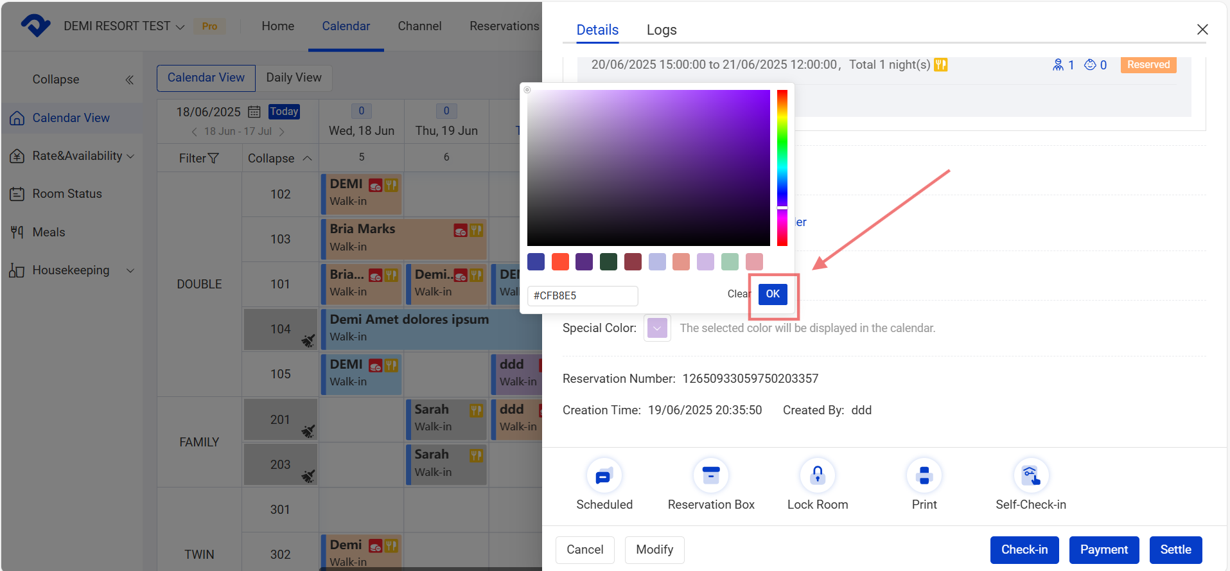Select the dark green preset swatch

point(608,262)
